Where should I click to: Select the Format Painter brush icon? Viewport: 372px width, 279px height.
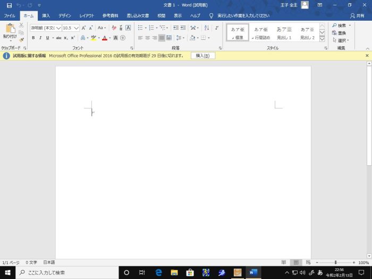point(21,40)
